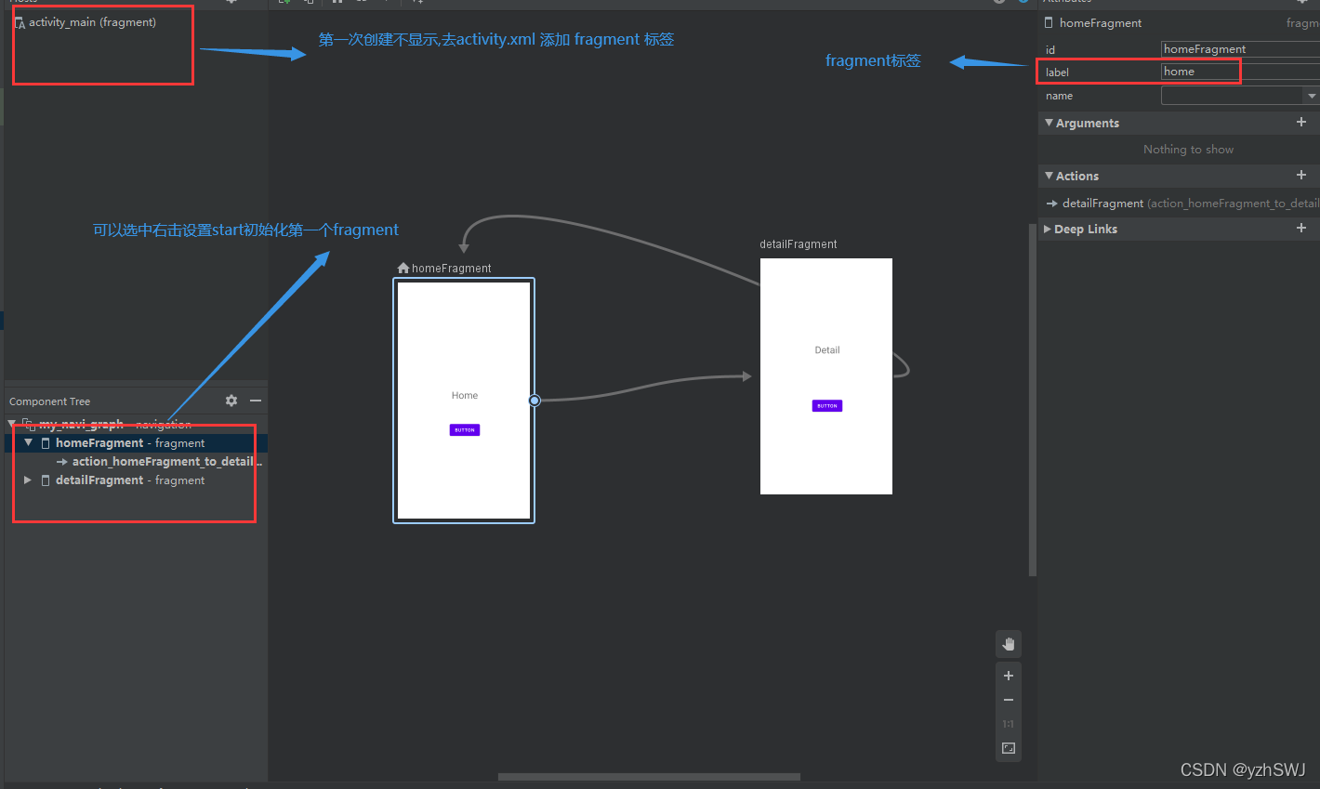Select detailFragment in the Component Tree

point(99,480)
